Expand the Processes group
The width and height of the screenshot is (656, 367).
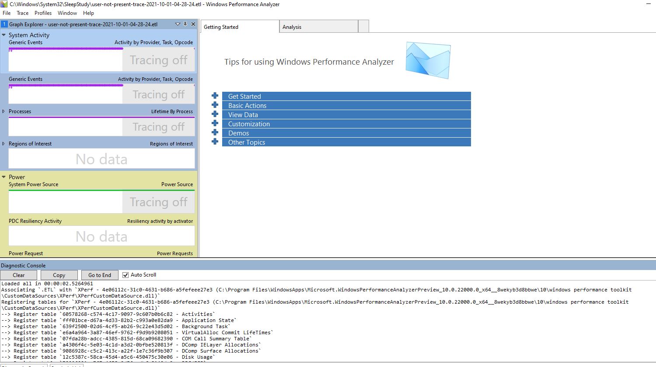coord(3,111)
